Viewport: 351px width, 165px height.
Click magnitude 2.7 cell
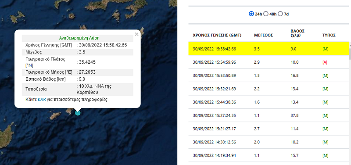(x=257, y=129)
